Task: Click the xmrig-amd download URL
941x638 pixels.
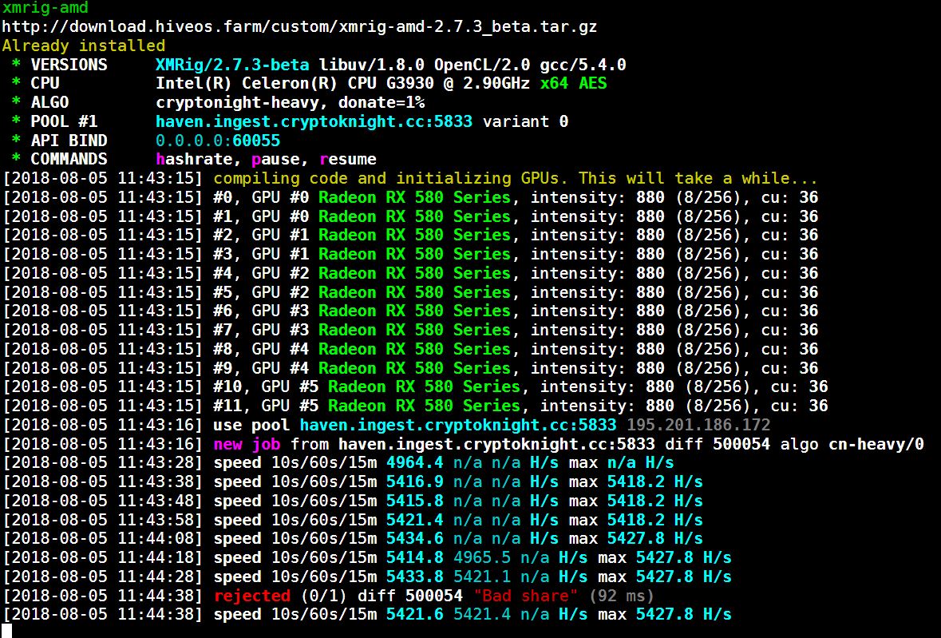Action: (299, 26)
